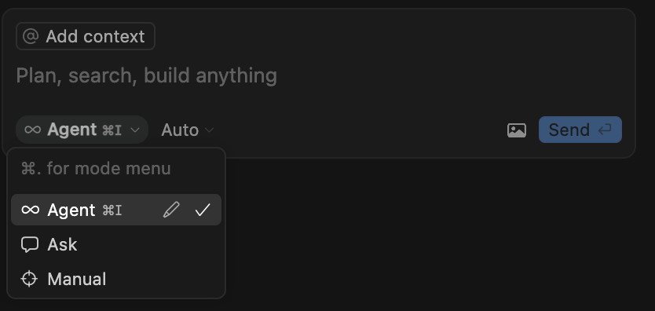This screenshot has width=655, height=311.
Task: Focus the Plan, search, build anything field
Action: (x=317, y=75)
